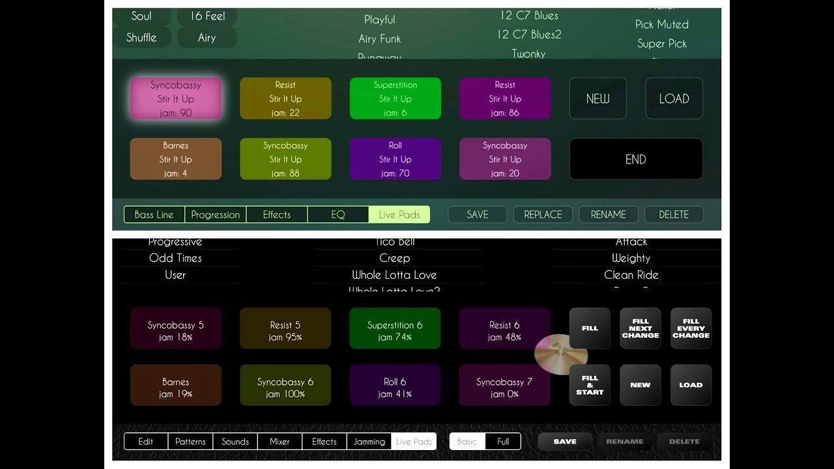Switch to Full mode
834x469 pixels.
point(503,441)
